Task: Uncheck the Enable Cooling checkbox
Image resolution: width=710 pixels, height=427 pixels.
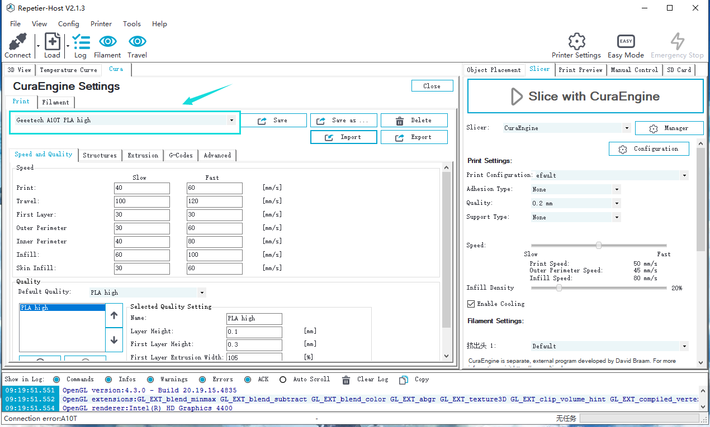Action: (471, 304)
